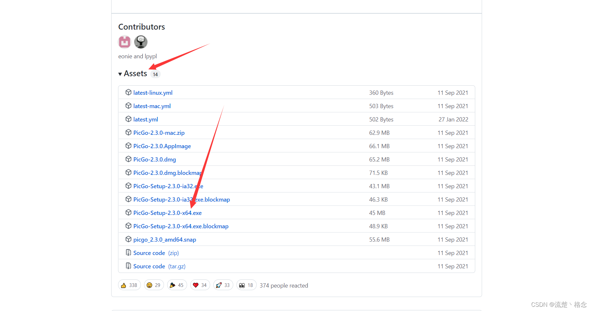This screenshot has width=592, height=311.
Task: Click the '27 Jan 2022' date
Action: 453,120
